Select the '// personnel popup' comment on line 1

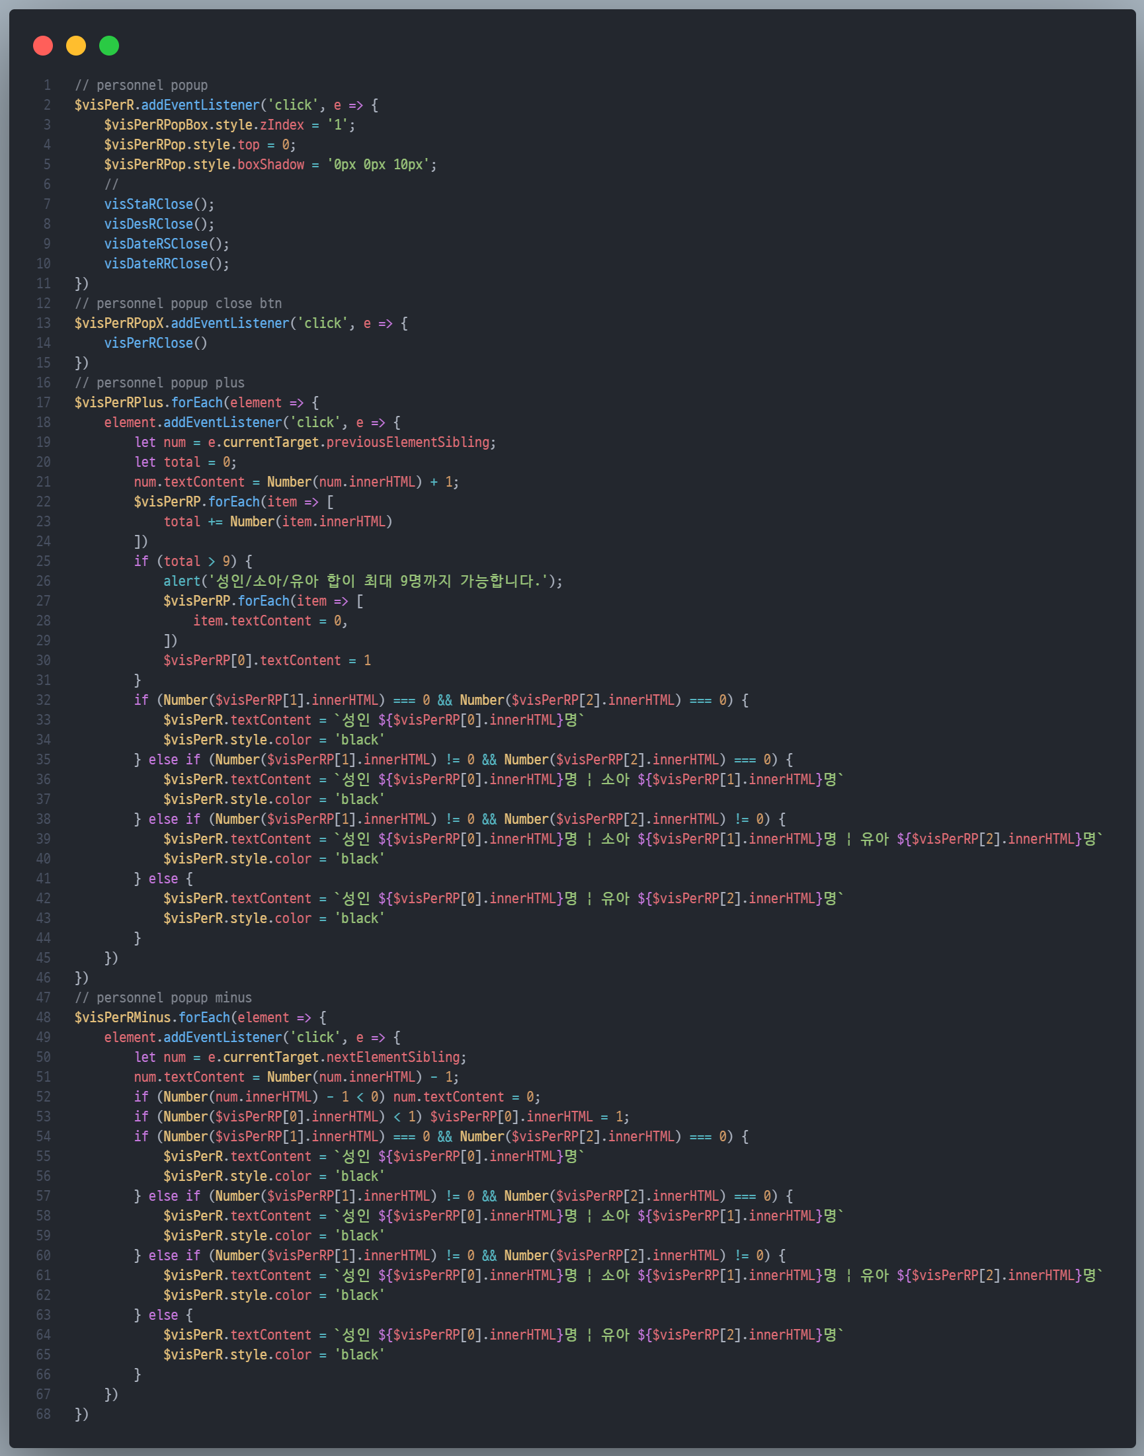141,85
